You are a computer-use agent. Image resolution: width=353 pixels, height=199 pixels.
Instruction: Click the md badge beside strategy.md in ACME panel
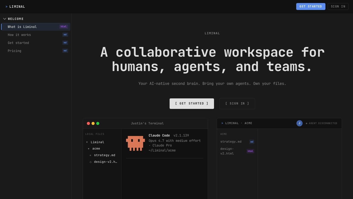(x=252, y=142)
